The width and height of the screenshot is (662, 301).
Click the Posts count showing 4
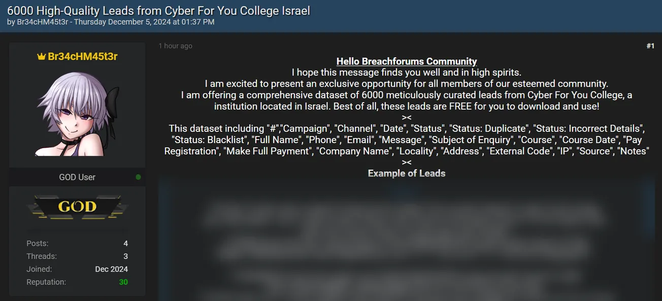click(x=125, y=243)
